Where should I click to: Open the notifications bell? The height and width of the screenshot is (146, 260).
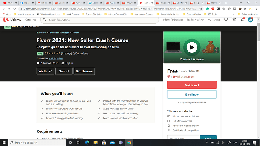click(x=242, y=20)
